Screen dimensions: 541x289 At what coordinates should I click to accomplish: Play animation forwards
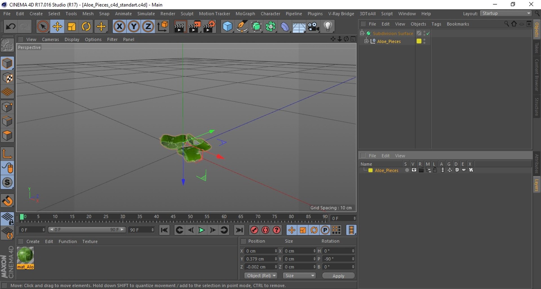tap(201, 230)
